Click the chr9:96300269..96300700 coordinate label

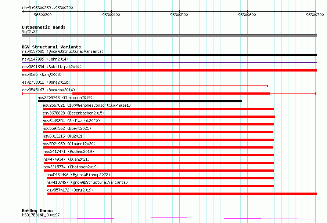click(x=47, y=8)
